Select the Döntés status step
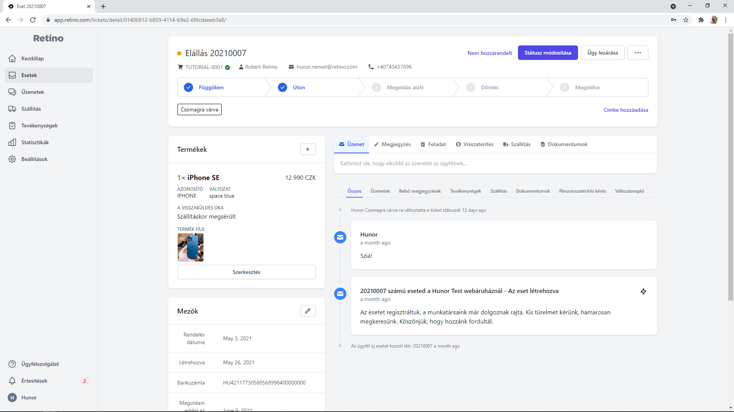This screenshot has height=412, width=734. 489,87
